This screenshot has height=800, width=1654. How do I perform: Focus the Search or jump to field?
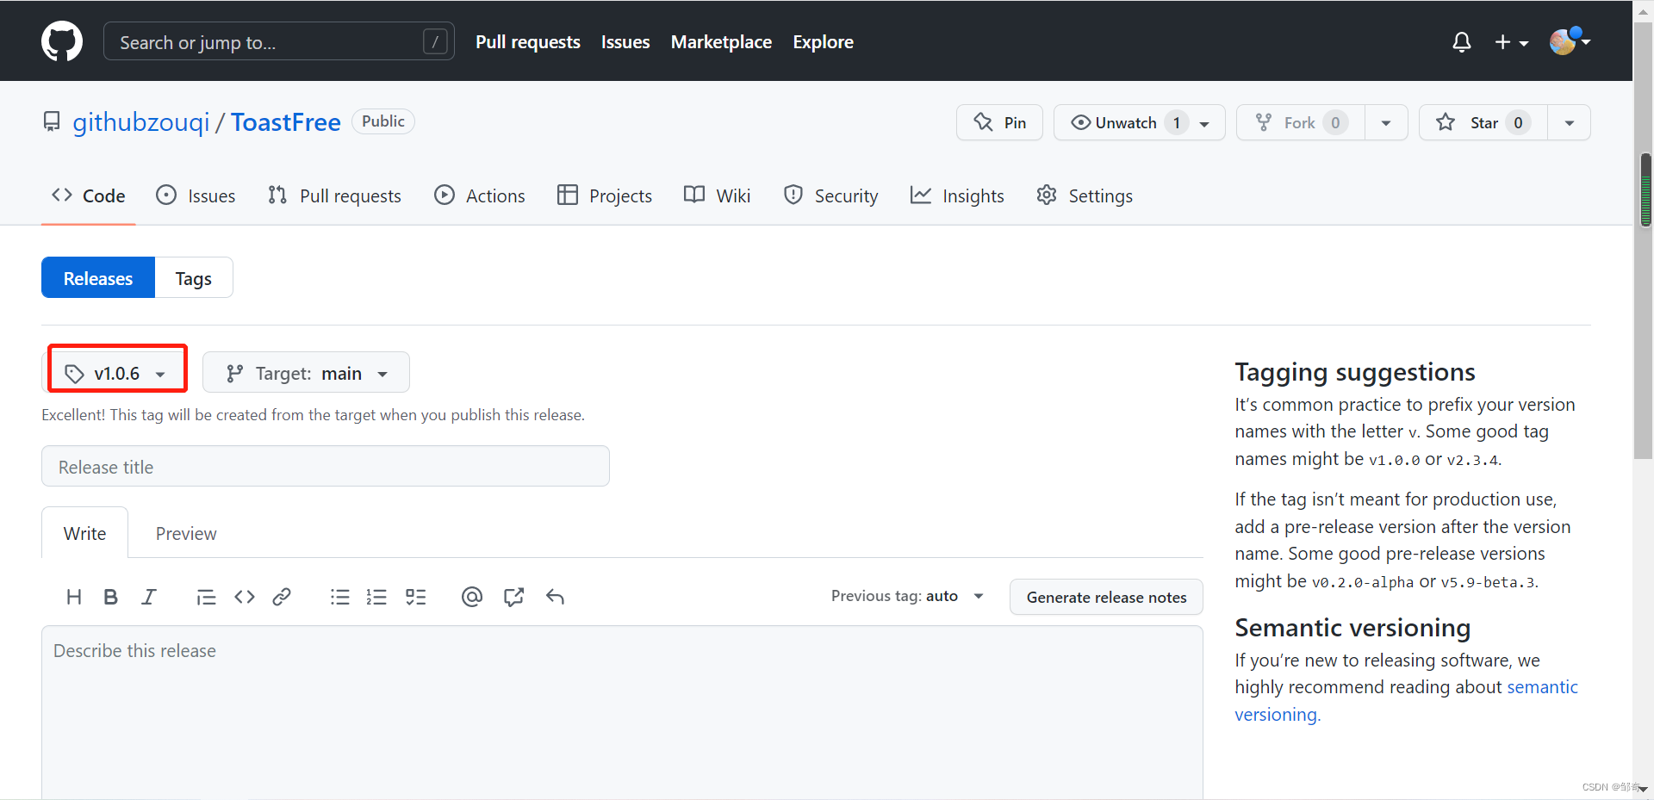tap(279, 41)
